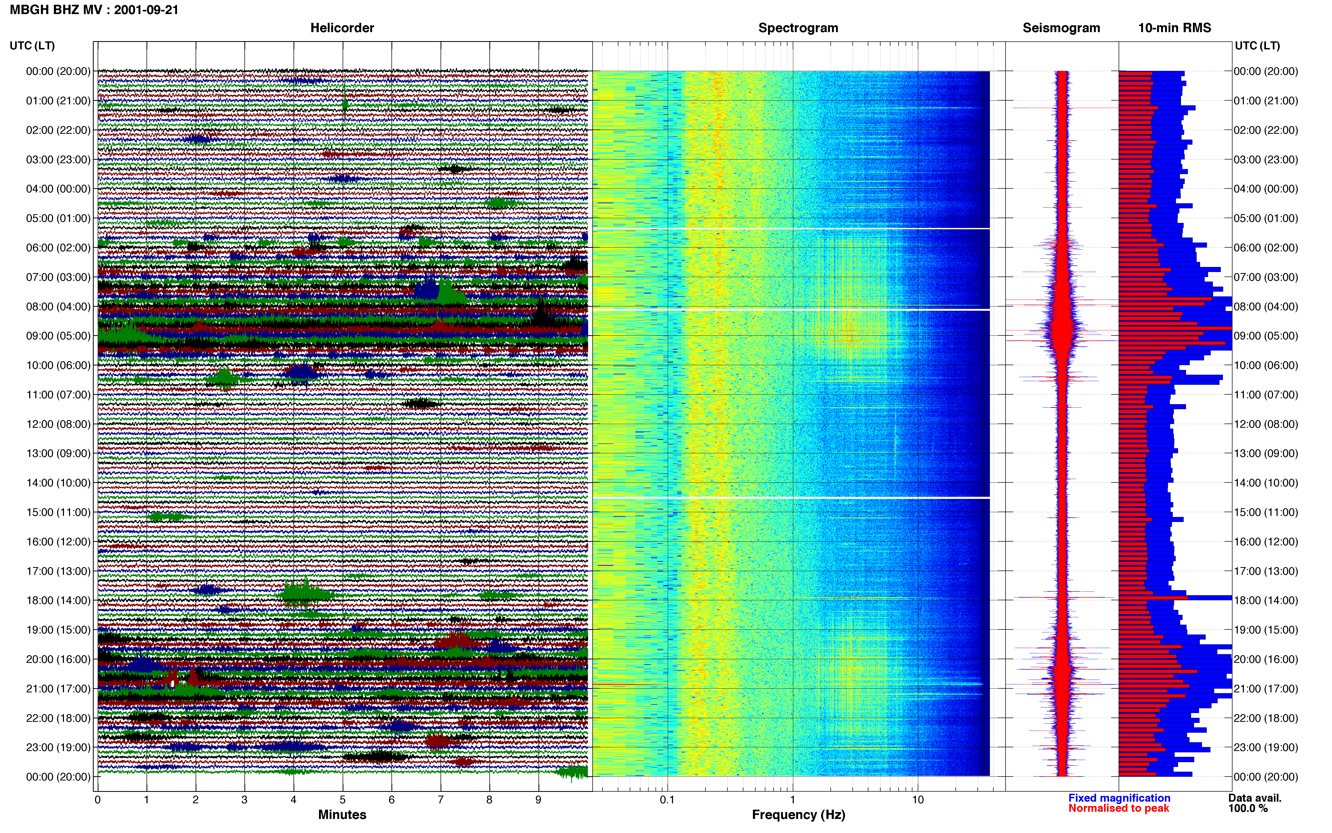Screen dimensions: 1332x833
Task: Click left time label '08:00 (04:00)'
Action: [x=58, y=306]
